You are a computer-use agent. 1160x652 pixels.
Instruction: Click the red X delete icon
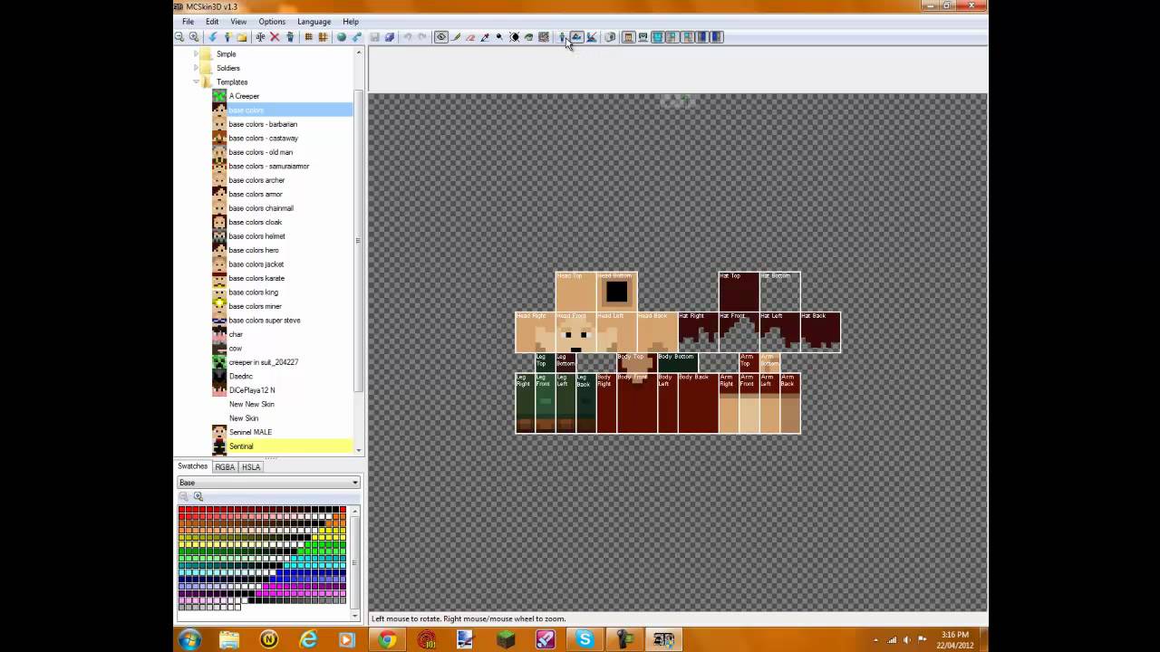click(275, 37)
